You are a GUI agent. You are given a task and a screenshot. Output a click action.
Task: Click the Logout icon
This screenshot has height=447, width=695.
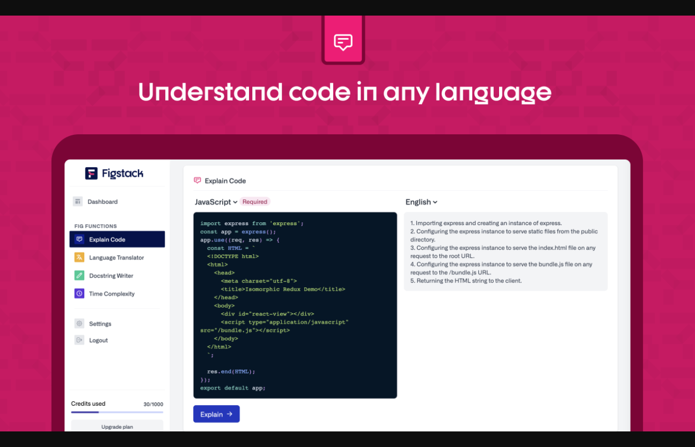click(x=79, y=340)
